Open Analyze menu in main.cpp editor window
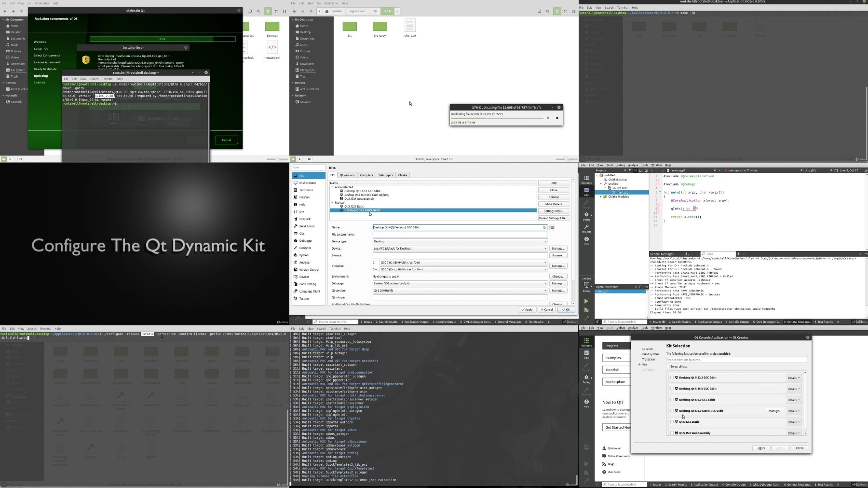 click(x=633, y=165)
